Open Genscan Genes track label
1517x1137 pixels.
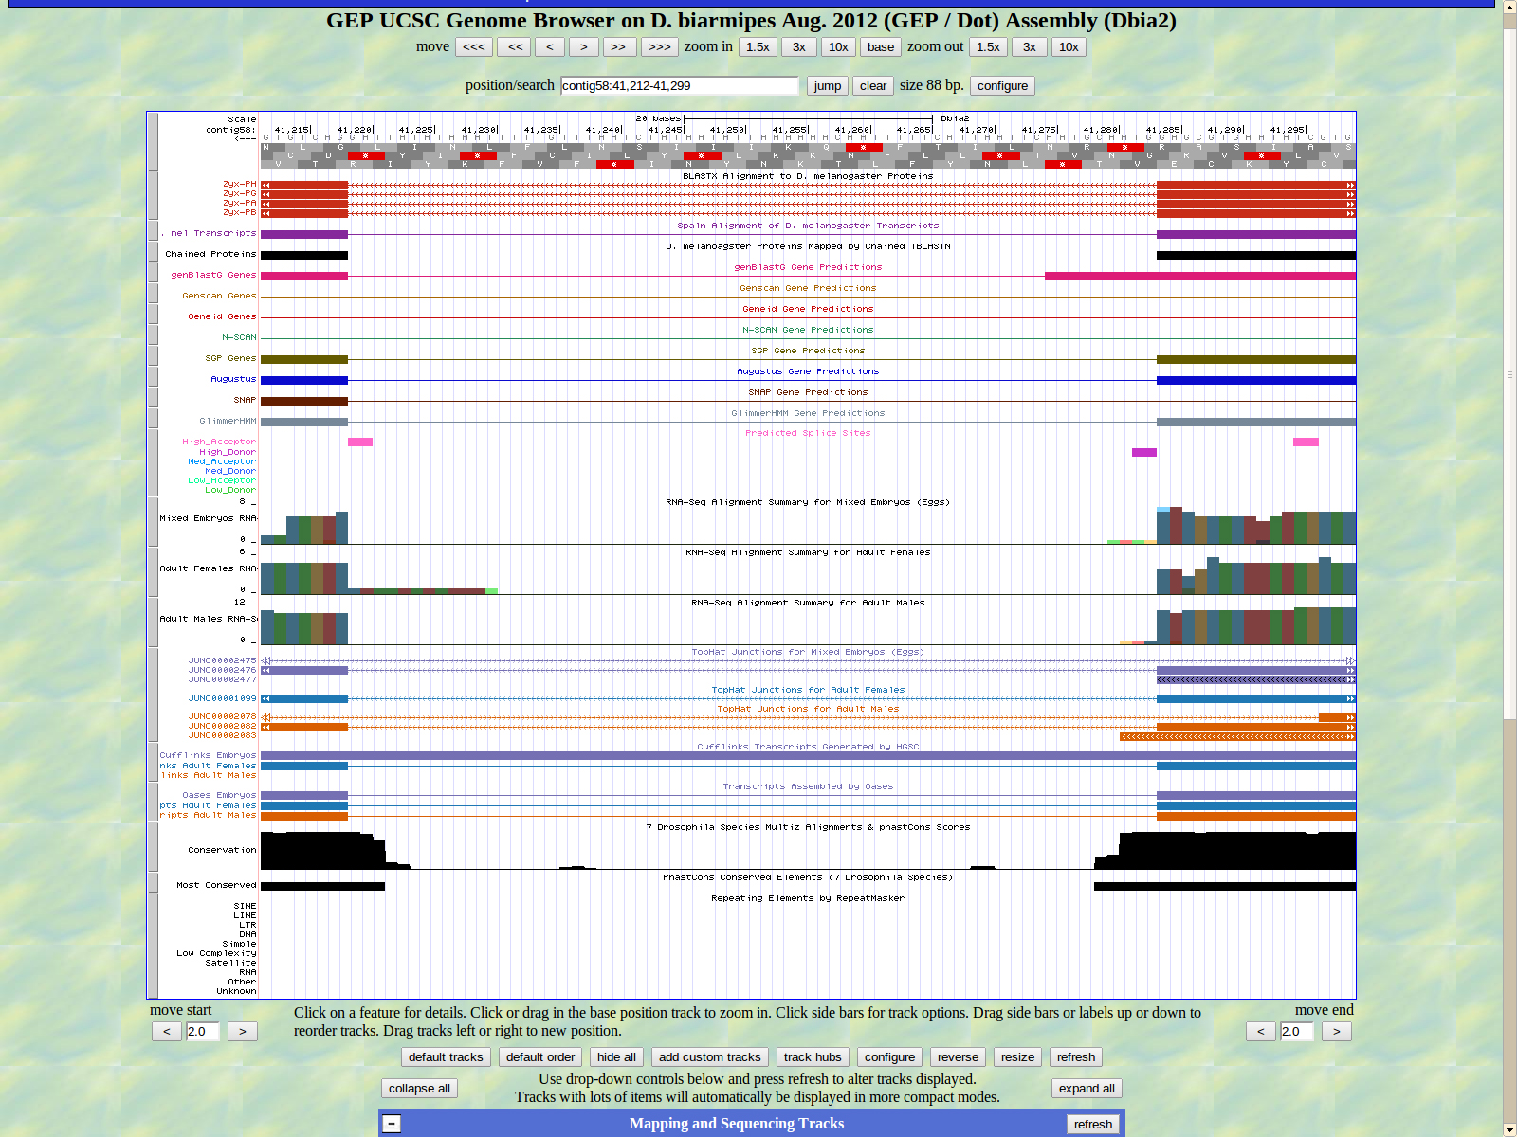219,296
